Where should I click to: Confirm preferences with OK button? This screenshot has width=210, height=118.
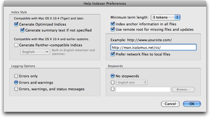(192, 104)
